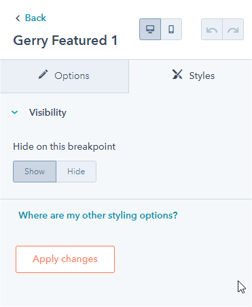The image size is (252, 307).
Task: Switch to desktop preview icon
Action: coord(150,29)
